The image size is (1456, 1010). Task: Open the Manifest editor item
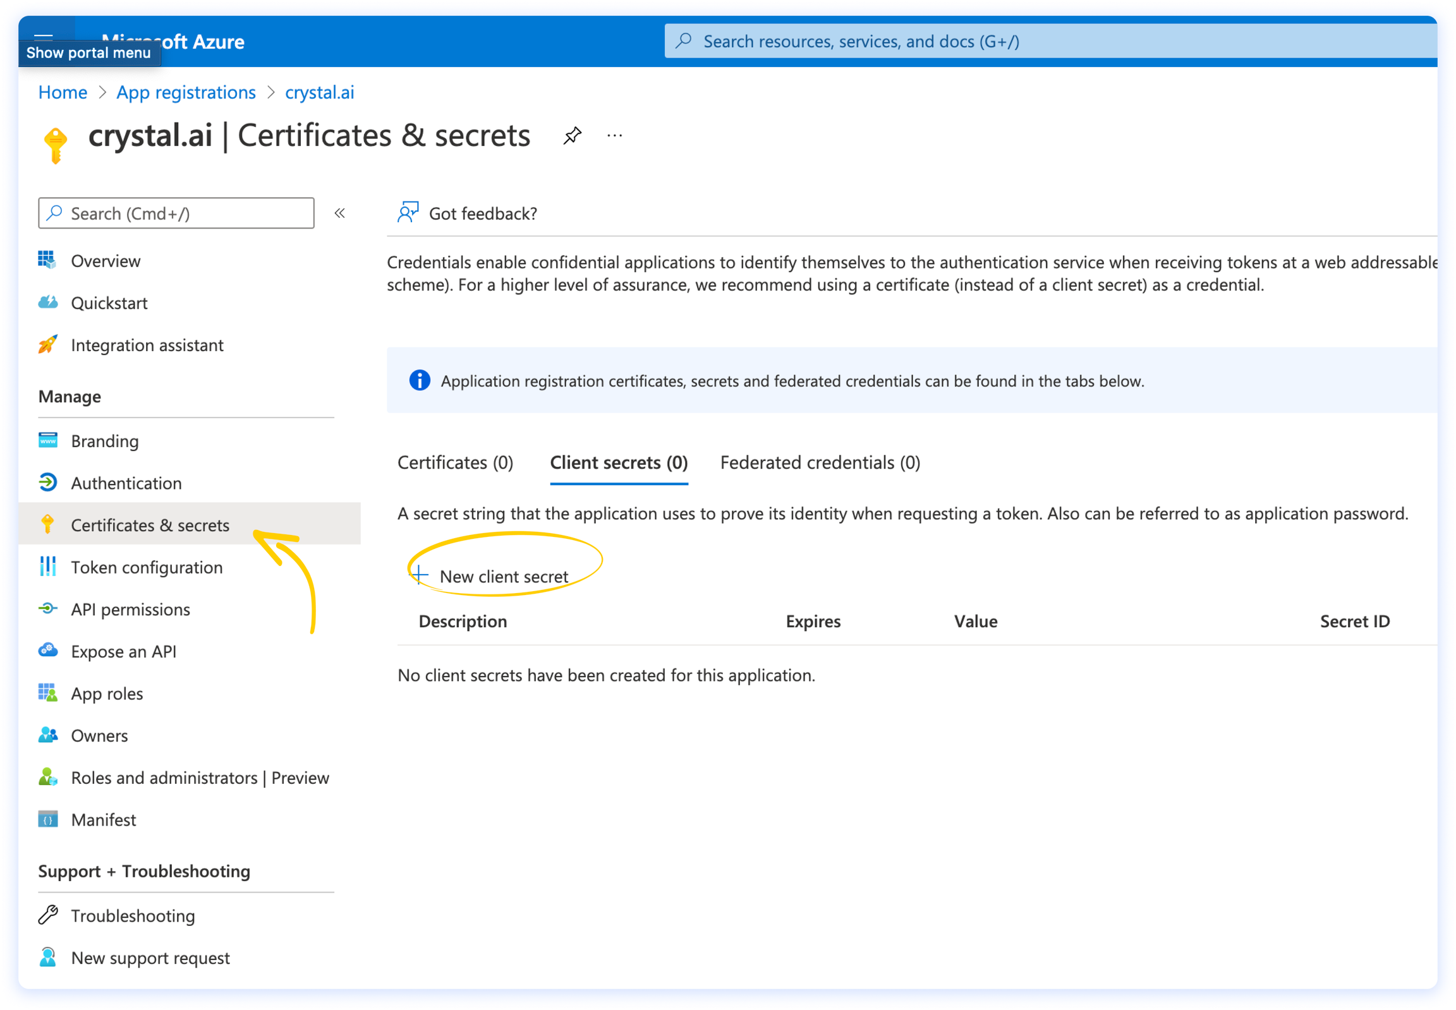(103, 819)
